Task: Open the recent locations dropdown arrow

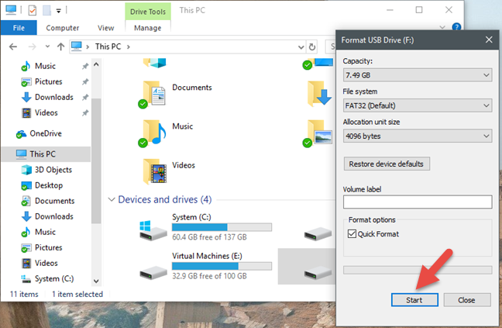Action: point(47,47)
